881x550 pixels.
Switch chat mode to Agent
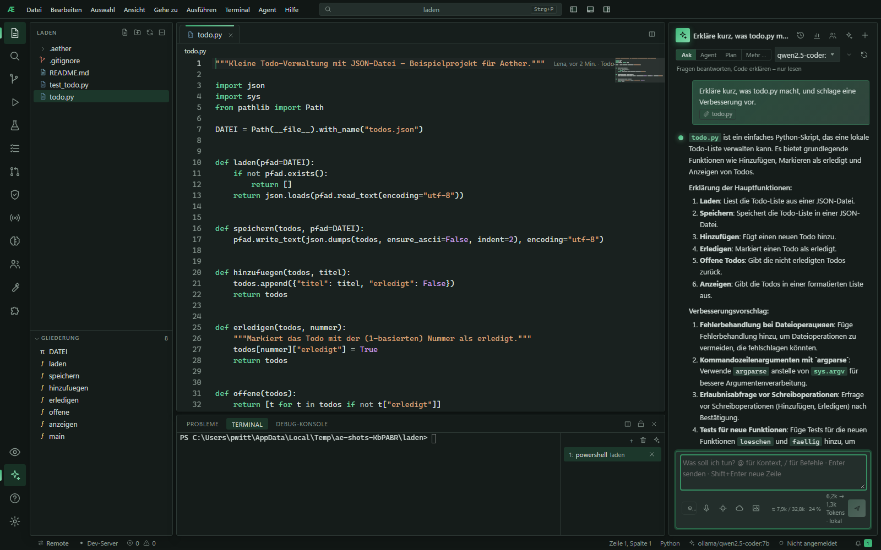click(708, 55)
